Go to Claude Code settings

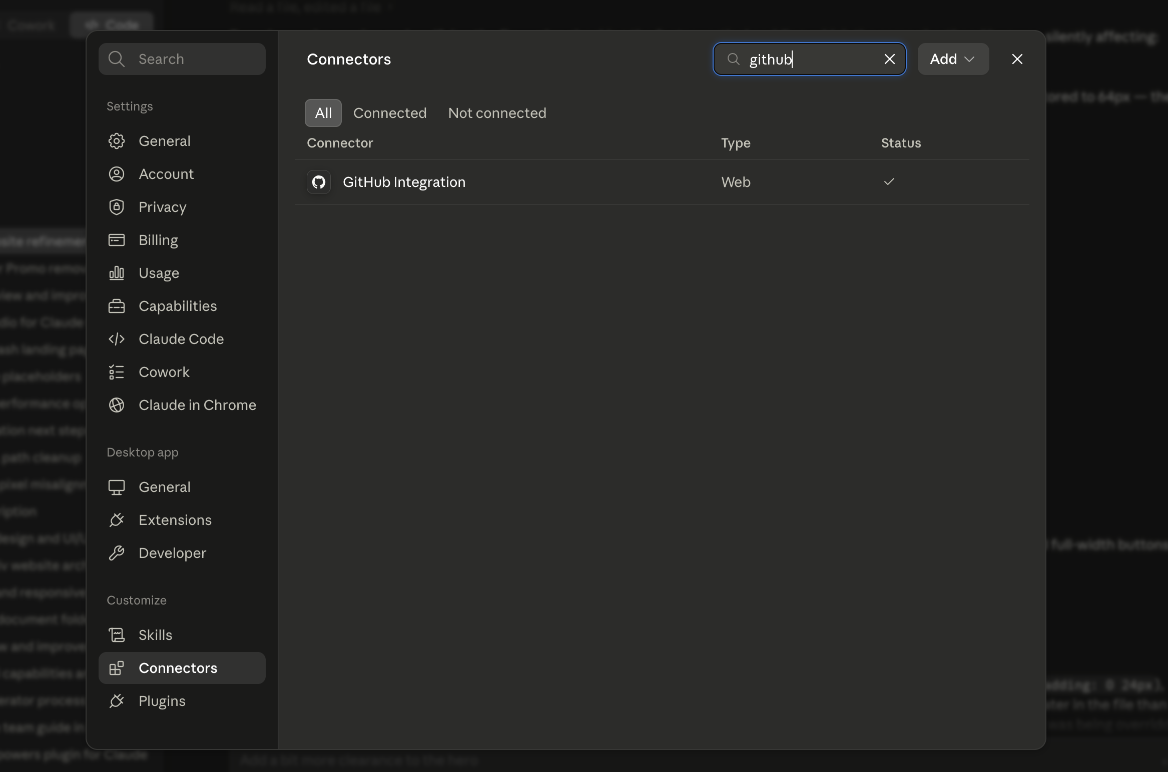182,339
